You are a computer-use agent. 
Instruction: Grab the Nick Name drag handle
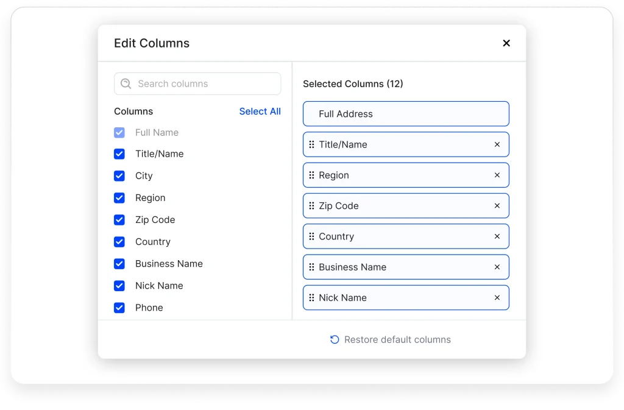point(311,297)
